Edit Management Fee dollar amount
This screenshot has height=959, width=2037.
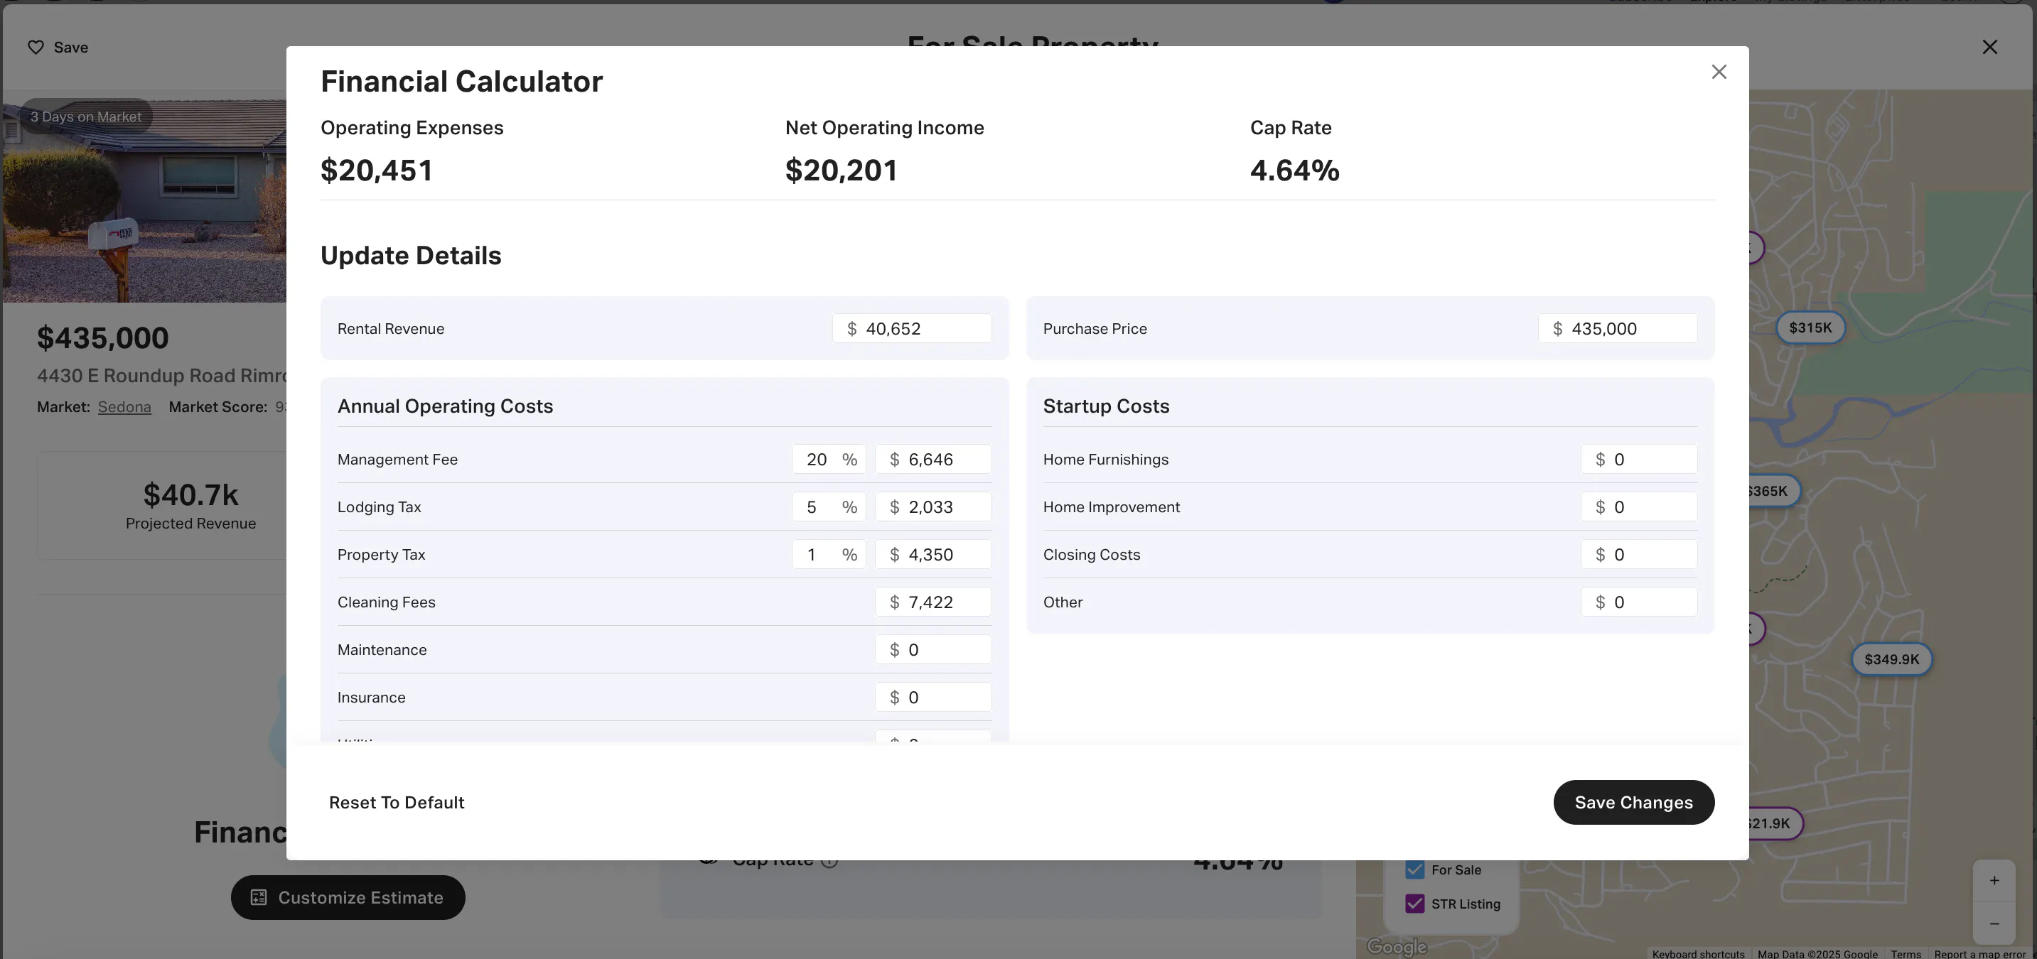click(933, 460)
